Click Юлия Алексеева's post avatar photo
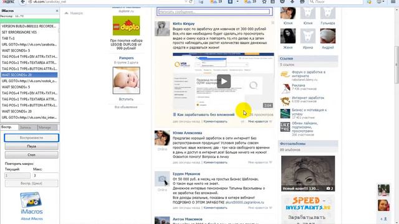Viewport: 399px width, 224px height. point(162,138)
